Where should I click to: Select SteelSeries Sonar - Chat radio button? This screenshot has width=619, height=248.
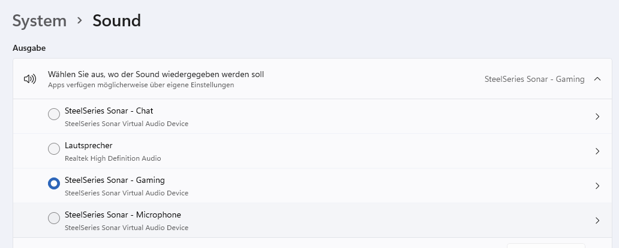(54, 115)
